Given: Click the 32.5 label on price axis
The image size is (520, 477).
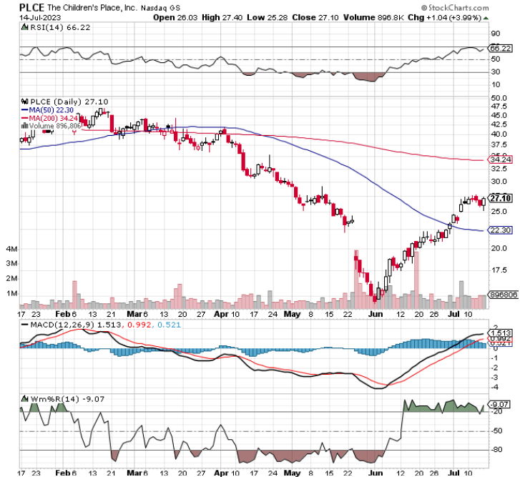Looking at the screenshot, I should (x=499, y=169).
